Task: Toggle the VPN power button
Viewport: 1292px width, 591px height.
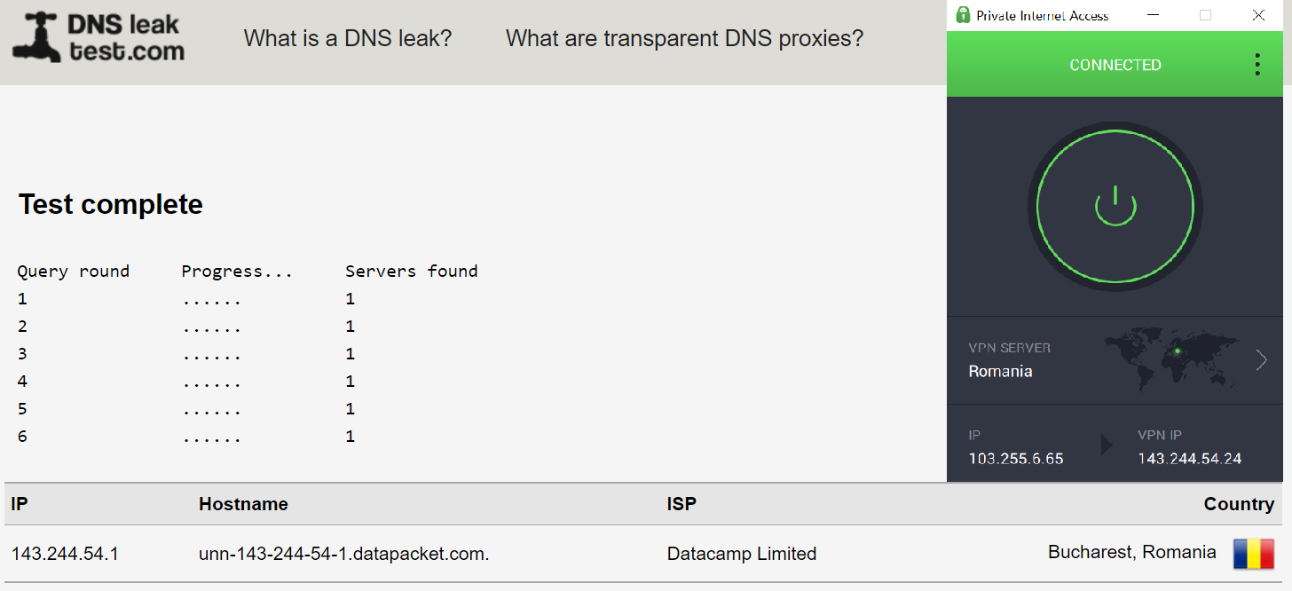Action: (x=1115, y=207)
